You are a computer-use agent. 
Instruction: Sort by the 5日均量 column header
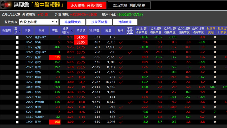tap(94, 30)
